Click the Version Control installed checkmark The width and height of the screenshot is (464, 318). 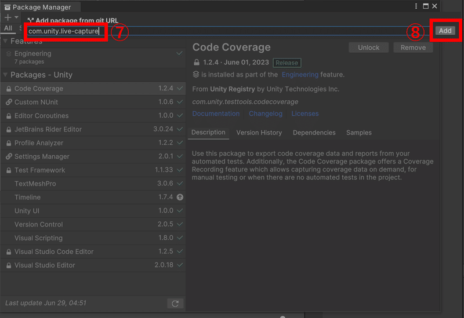[180, 224]
